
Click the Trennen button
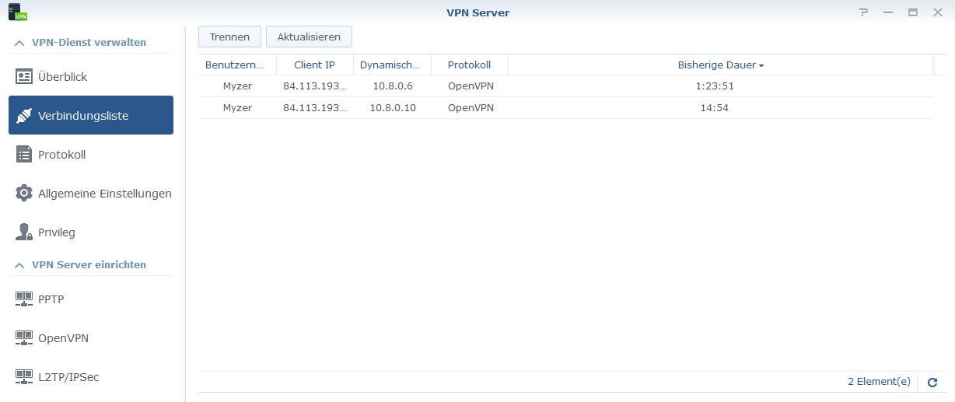click(x=229, y=37)
